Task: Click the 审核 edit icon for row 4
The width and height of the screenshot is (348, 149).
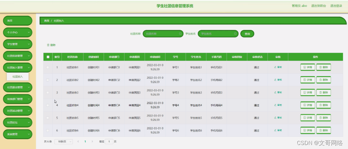Action: 275,105
